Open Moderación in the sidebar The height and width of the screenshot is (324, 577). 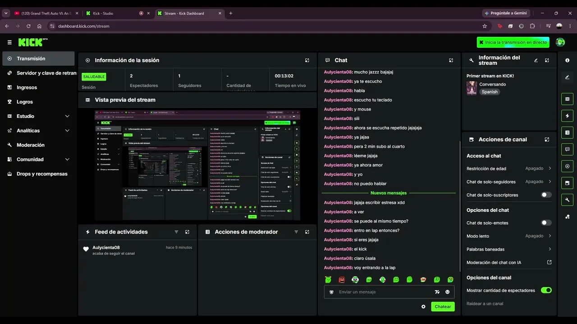[38, 145]
